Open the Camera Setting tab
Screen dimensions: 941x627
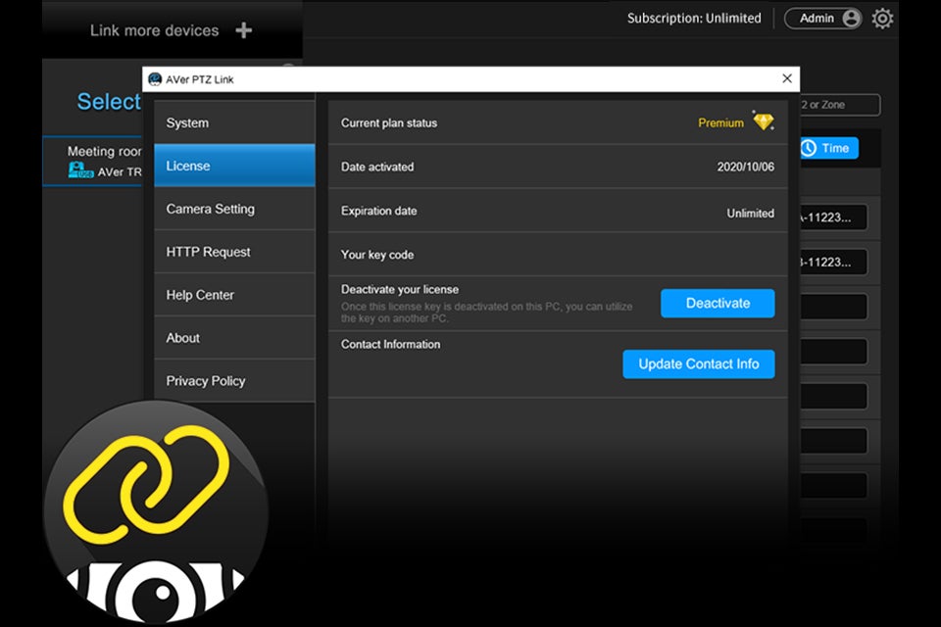(234, 209)
